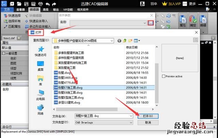The width and height of the screenshot is (218, 138).
Task: Switch to the VIP功能 tab
Action: pyautogui.click(x=68, y=10)
